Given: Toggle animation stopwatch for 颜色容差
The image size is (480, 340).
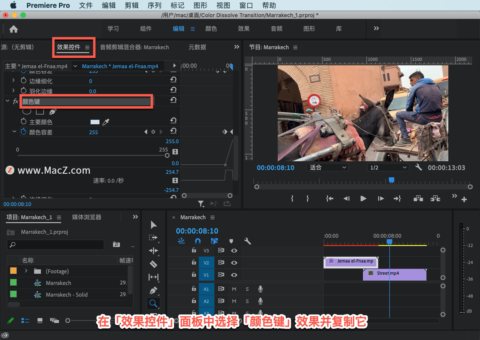Looking at the screenshot, I should point(23,132).
